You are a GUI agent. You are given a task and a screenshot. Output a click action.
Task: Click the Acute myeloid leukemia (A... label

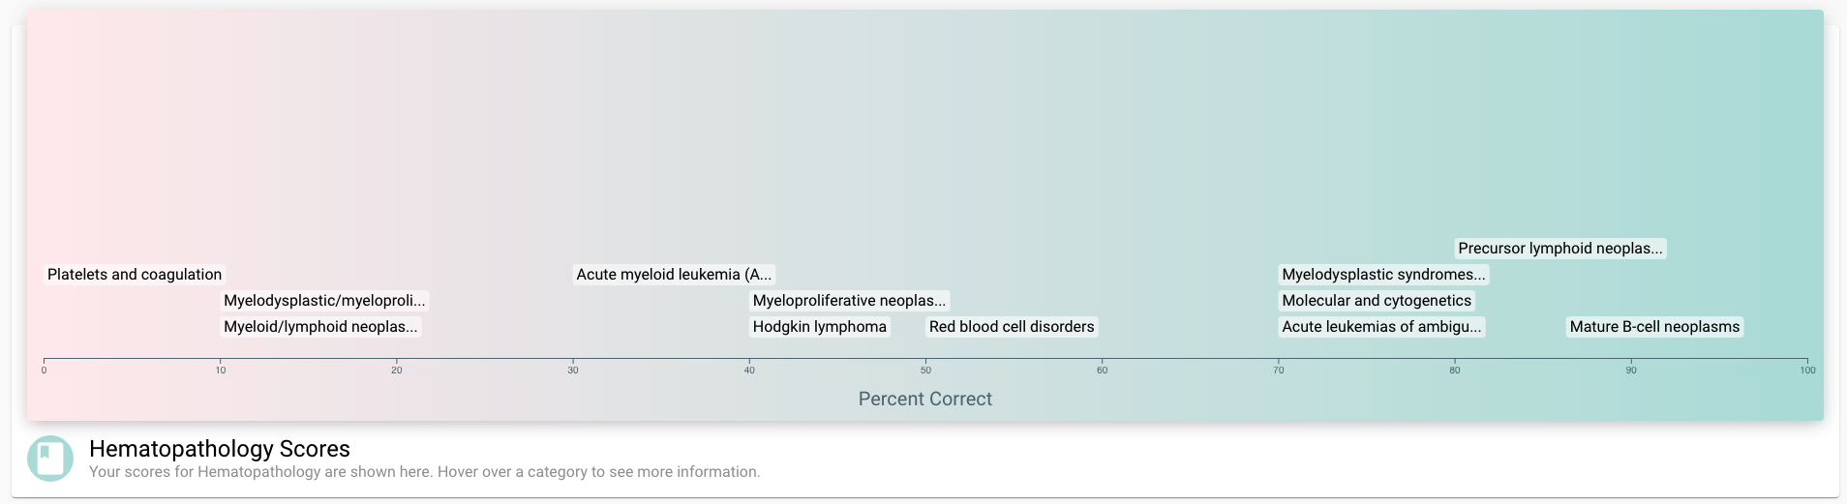click(674, 275)
